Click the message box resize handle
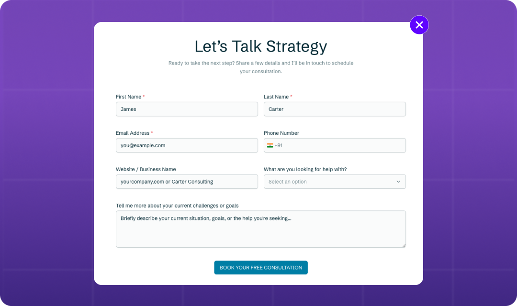Viewport: 517px width, 306px height. [404, 245]
